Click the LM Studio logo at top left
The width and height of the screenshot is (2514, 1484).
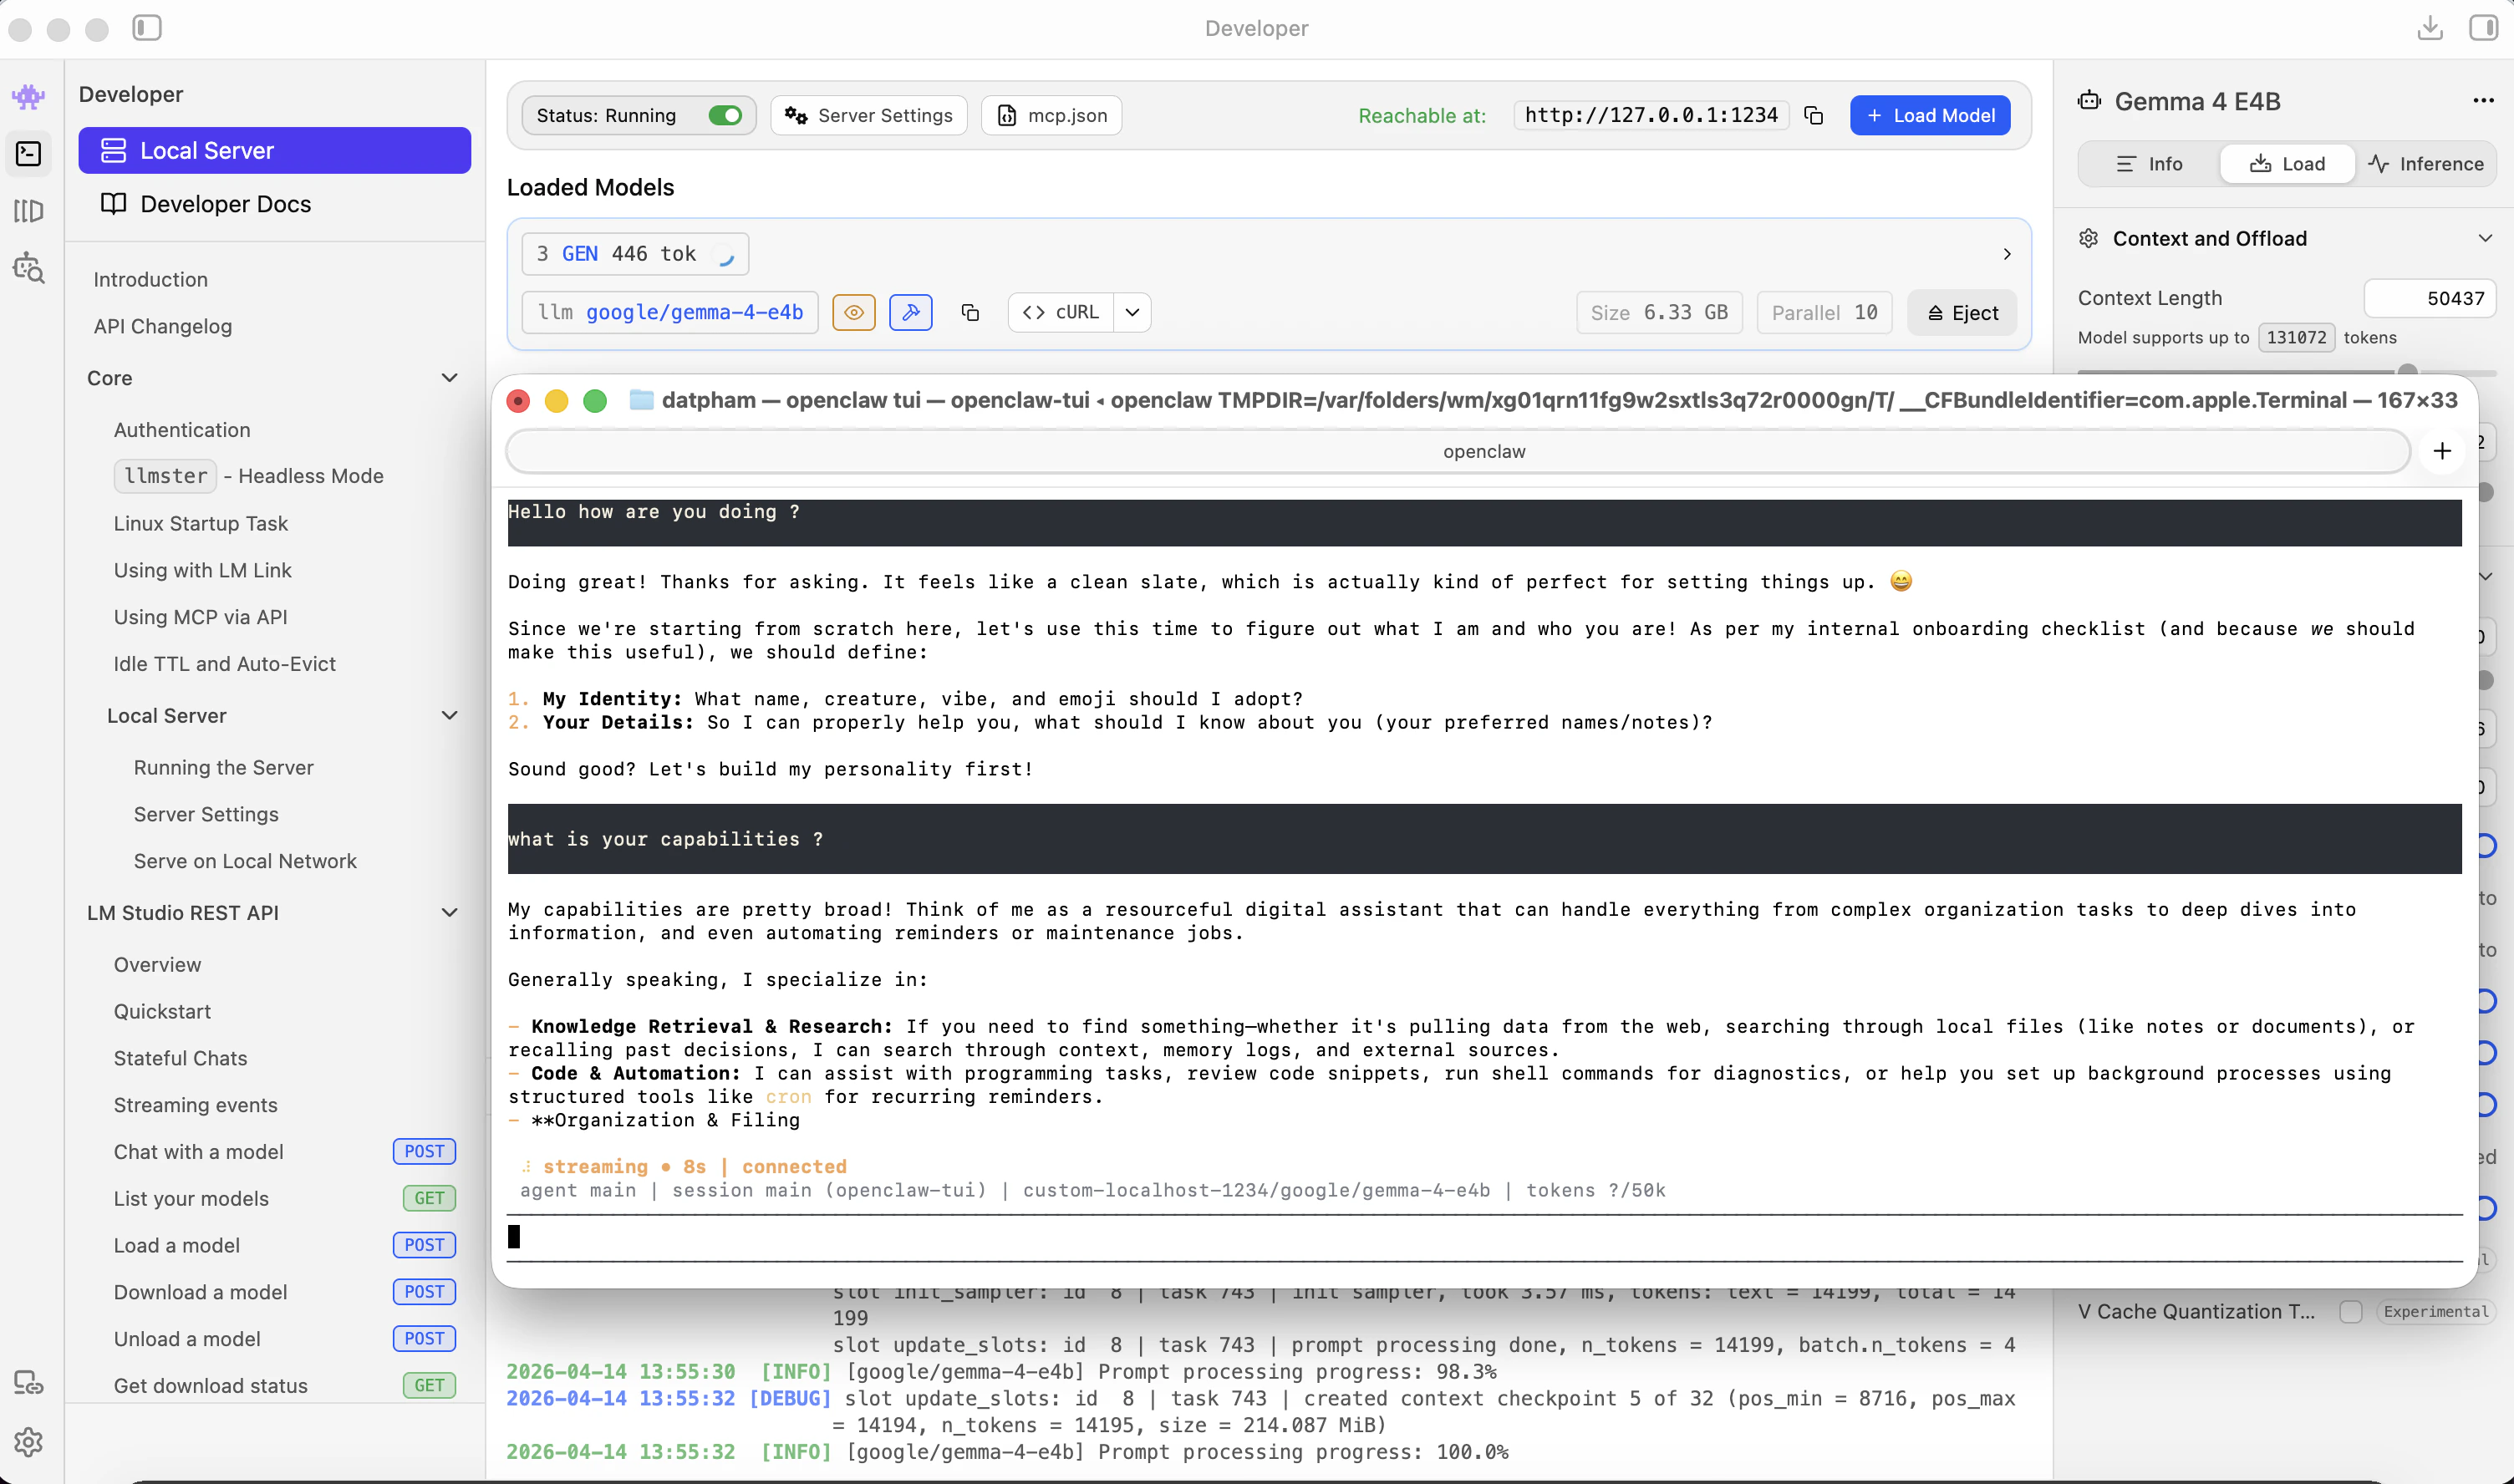[x=28, y=97]
